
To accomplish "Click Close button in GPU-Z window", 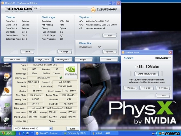I will pos(73,129).
